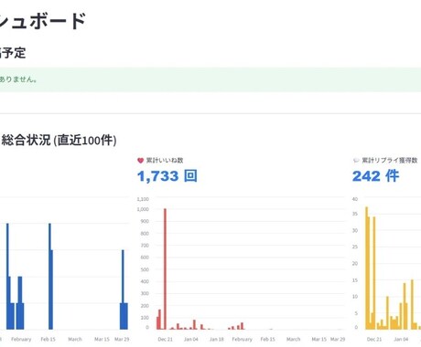
Task: Click the 累計いいね数 metric label
Action: (x=165, y=161)
